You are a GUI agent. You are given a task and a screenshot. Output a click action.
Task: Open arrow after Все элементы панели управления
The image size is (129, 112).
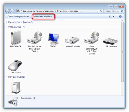(55, 11)
